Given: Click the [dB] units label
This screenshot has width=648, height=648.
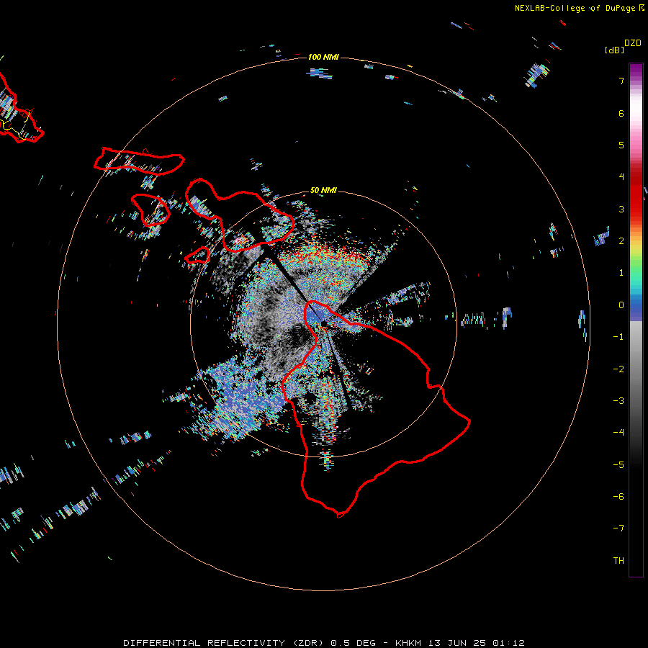Looking at the screenshot, I should 614,50.
